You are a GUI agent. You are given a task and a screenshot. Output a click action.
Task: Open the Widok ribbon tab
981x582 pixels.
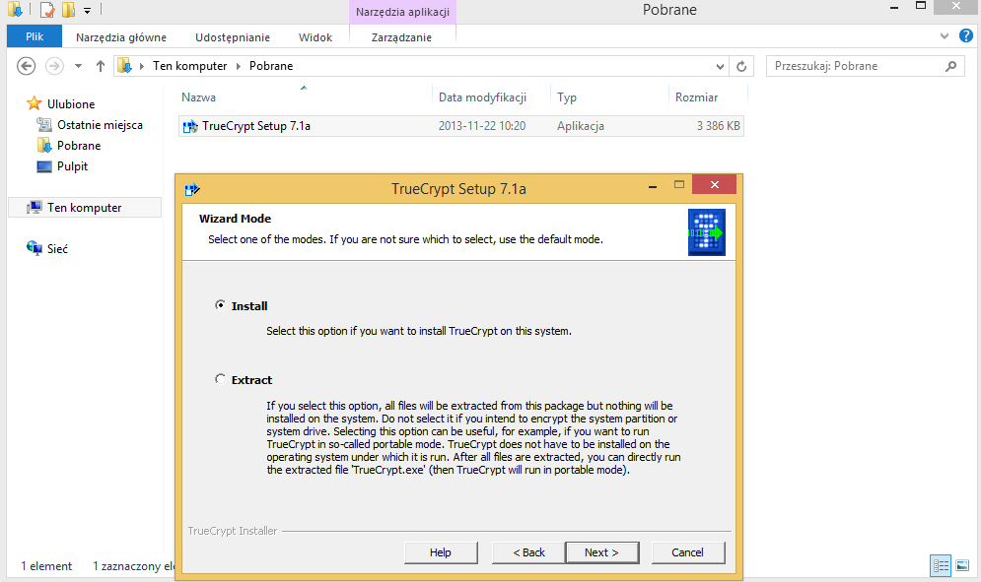coord(315,36)
